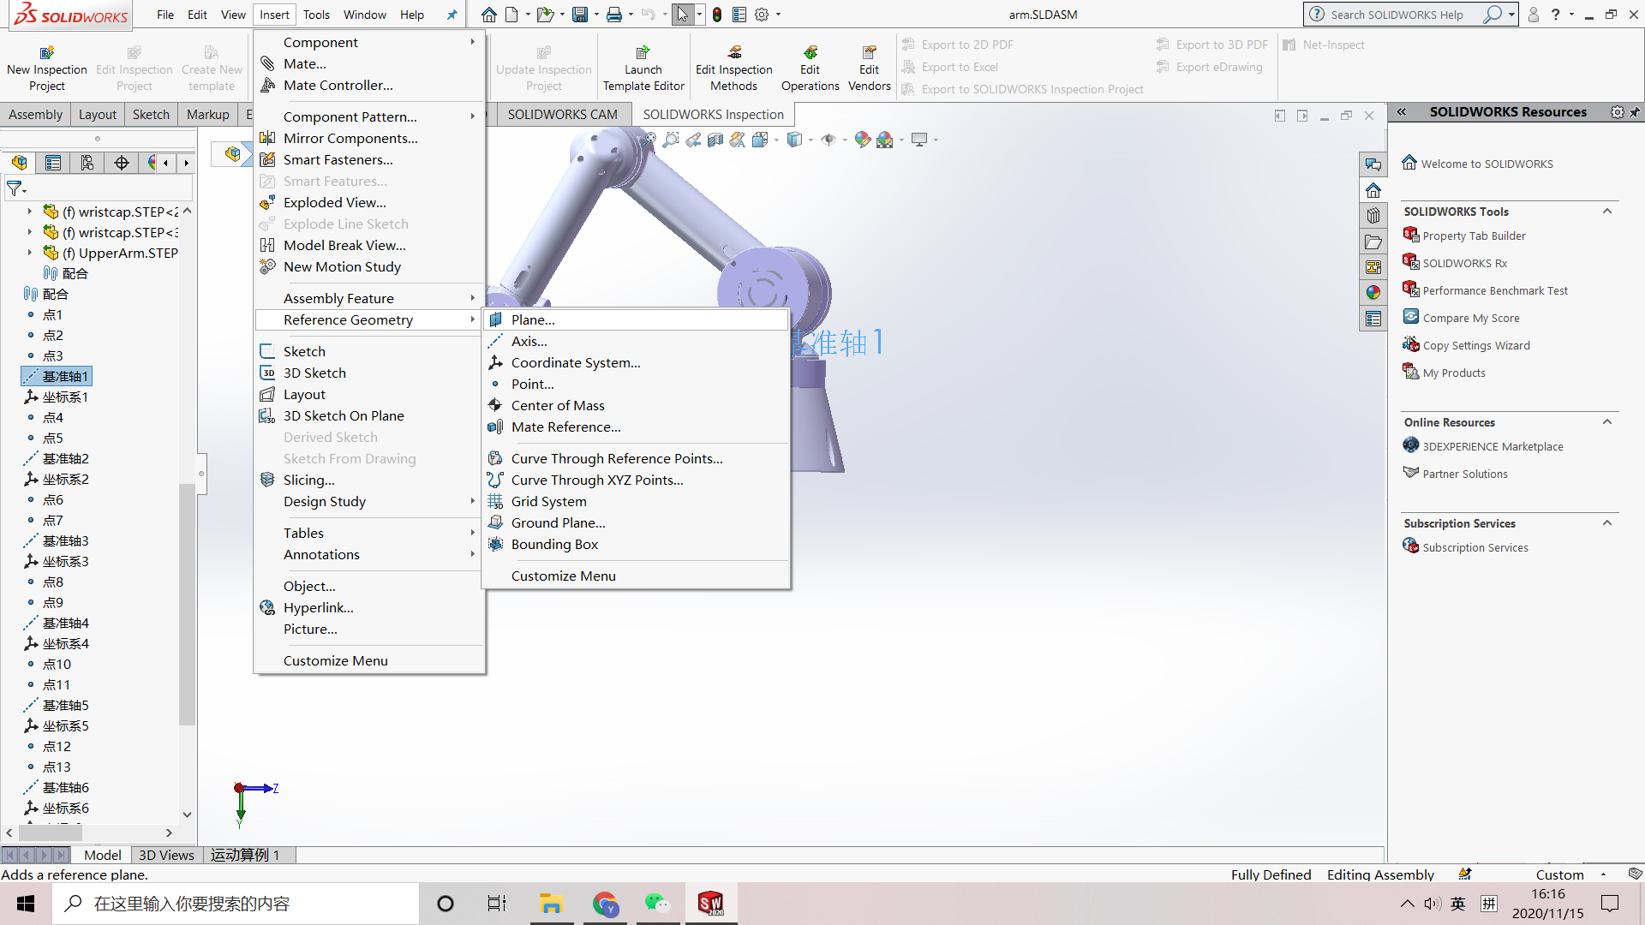Choose Coordinate System... menu entry
The width and height of the screenshot is (1645, 925).
tap(575, 362)
